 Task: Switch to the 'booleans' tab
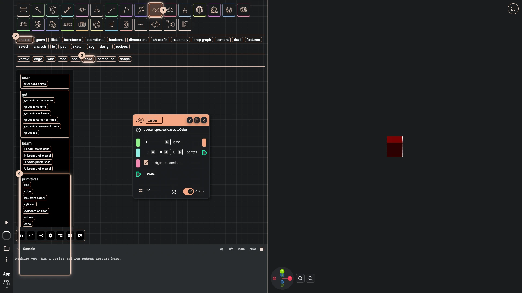pos(116,40)
